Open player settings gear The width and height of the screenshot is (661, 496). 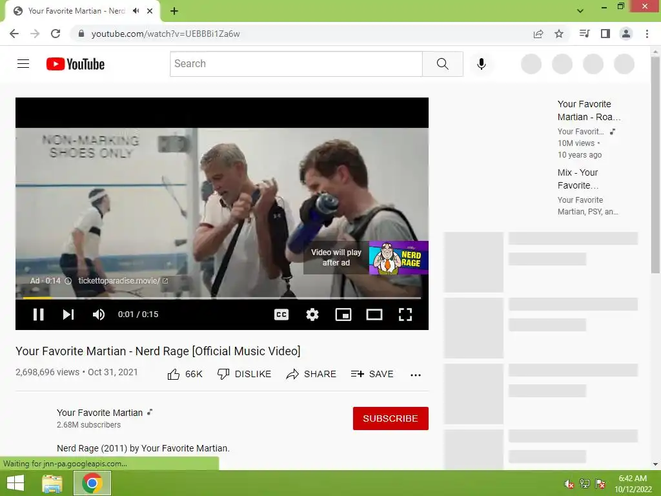[312, 315]
